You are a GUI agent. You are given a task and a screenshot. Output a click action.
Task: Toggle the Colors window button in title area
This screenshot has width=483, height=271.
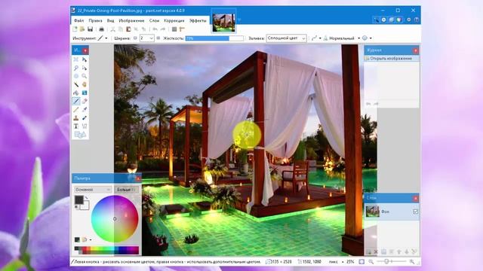pos(399,20)
